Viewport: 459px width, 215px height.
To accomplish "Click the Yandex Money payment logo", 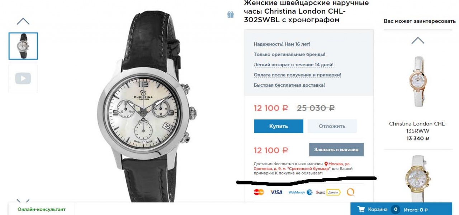I will coord(328,192).
